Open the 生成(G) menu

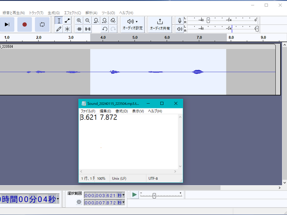[54, 13]
